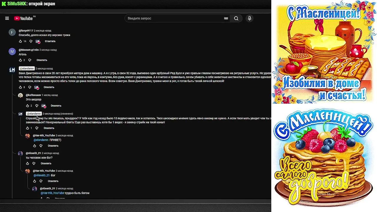The width and height of the screenshot is (377, 212).
Task: Open @Var-Hik_YouTube mention in "трудно быть богом"
Action: tap(52, 193)
